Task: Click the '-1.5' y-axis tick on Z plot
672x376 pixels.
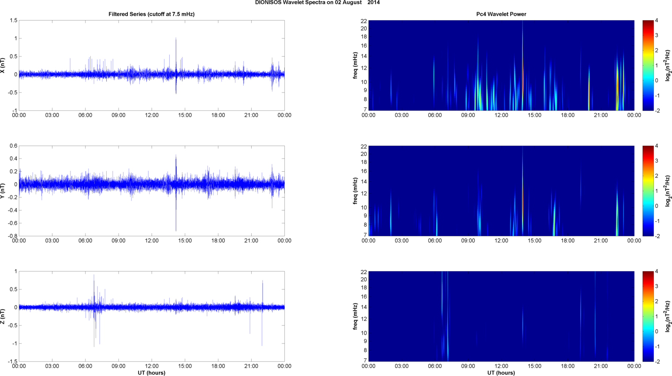Action: click(12, 361)
